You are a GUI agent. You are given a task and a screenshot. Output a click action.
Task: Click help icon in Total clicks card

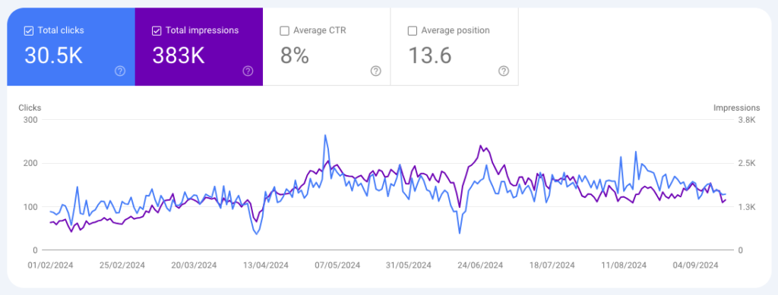pos(120,71)
